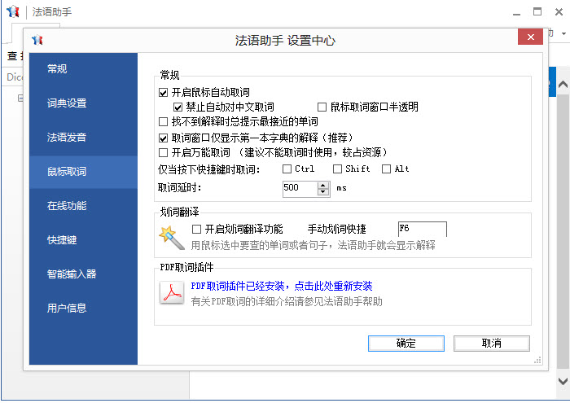Close the 设置中心 dialog with the red X
The height and width of the screenshot is (403, 570).
pos(530,39)
